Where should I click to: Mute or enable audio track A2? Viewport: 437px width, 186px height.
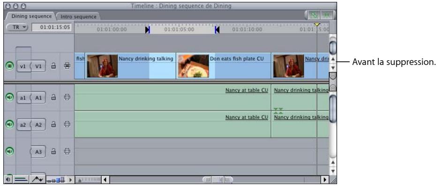click(10, 124)
